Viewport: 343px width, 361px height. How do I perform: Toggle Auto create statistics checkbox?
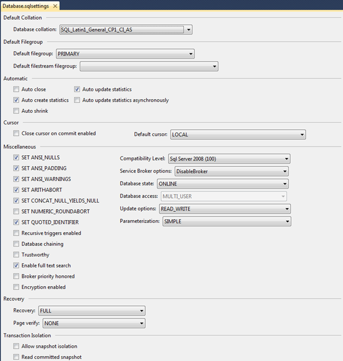16,100
